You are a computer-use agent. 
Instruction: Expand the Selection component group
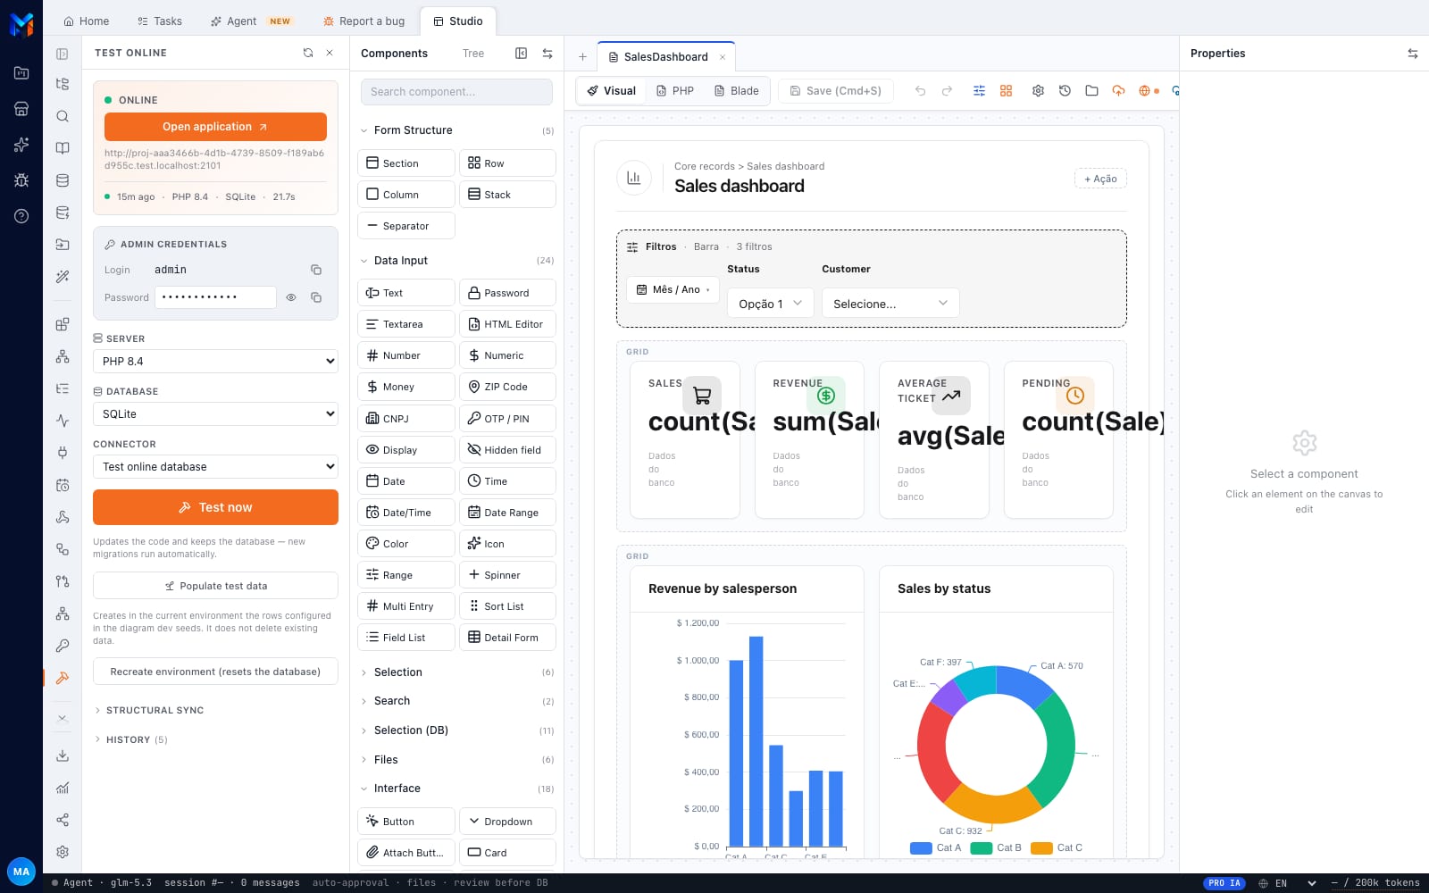click(456, 672)
